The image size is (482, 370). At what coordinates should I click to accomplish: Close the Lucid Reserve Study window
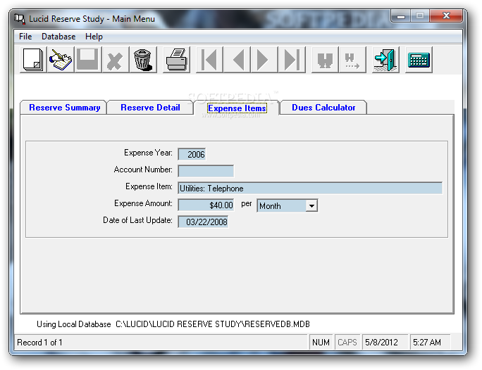[446, 15]
